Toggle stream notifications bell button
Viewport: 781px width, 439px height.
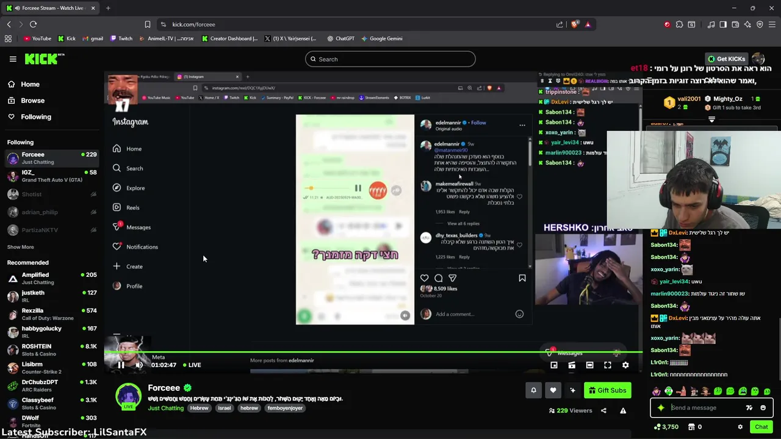click(x=533, y=390)
